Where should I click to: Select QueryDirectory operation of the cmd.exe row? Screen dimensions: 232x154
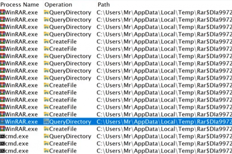tap(70, 136)
